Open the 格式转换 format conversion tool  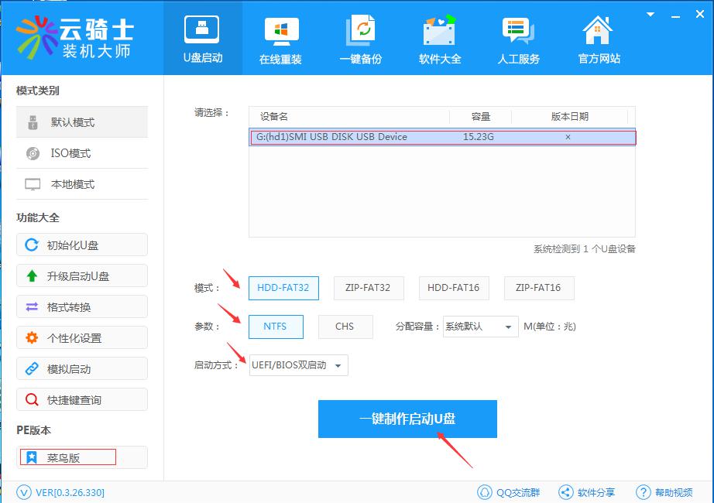click(81, 306)
